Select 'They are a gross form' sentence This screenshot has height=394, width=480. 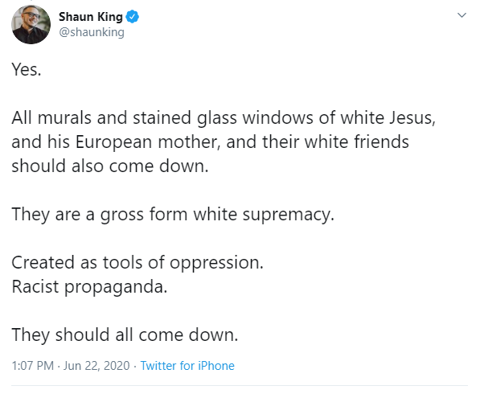coord(173,215)
